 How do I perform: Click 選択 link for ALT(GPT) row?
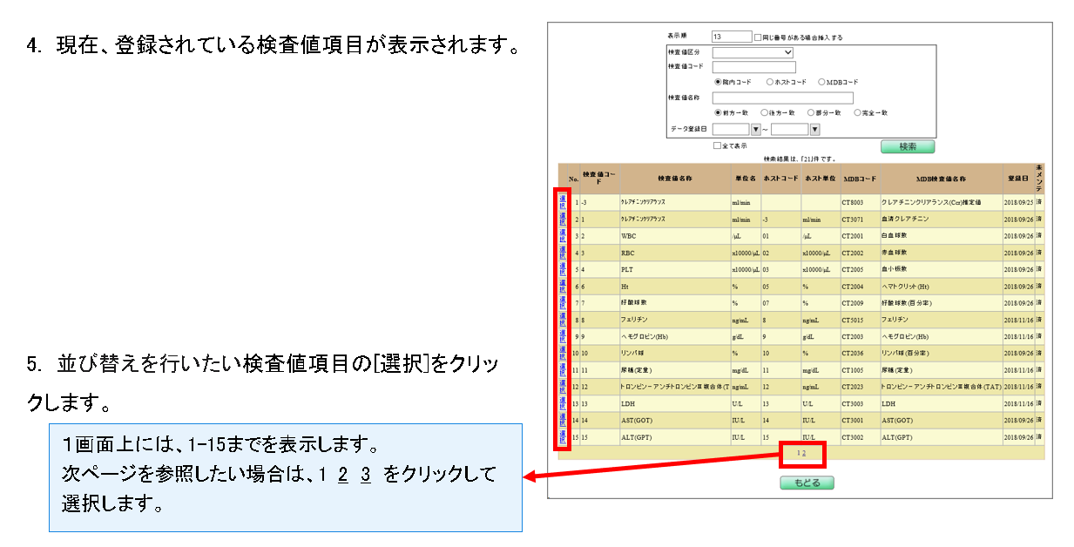pos(563,437)
